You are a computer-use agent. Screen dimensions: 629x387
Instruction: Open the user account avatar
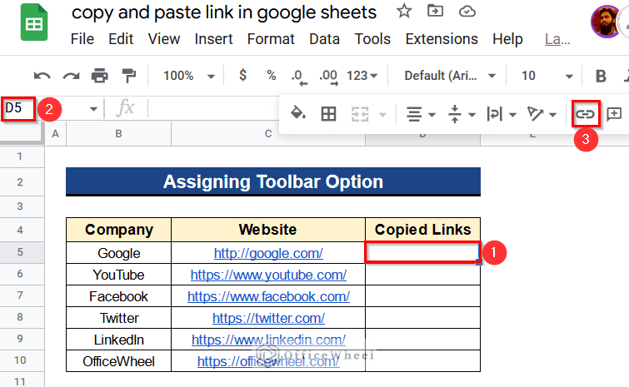pyautogui.click(x=606, y=22)
